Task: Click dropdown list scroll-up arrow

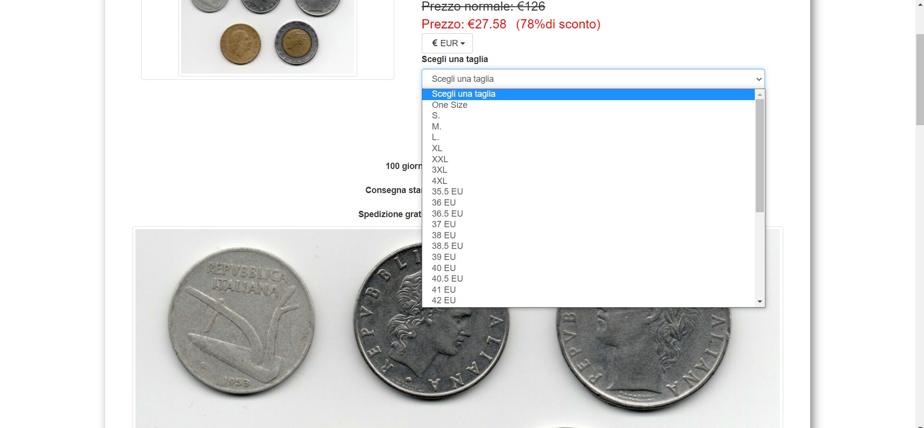Action: [x=760, y=94]
